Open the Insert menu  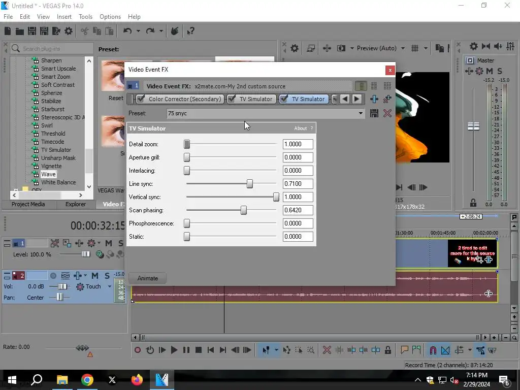(x=64, y=17)
